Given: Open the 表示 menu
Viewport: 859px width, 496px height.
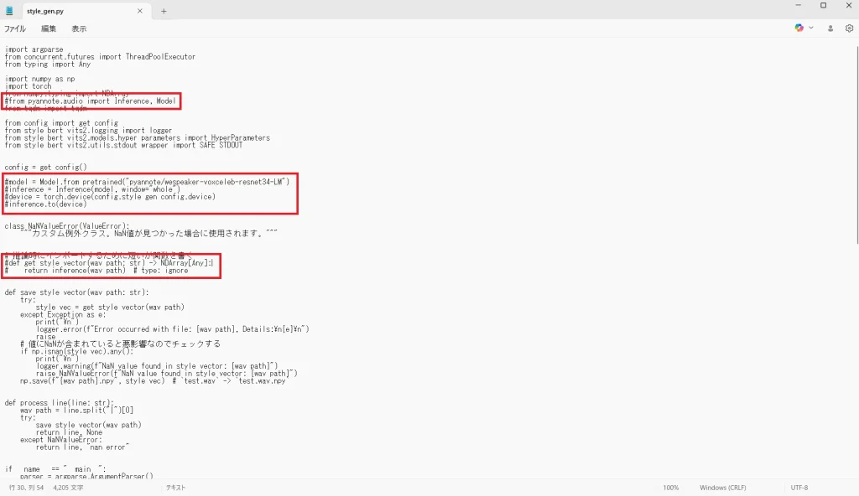Looking at the screenshot, I should coord(79,28).
